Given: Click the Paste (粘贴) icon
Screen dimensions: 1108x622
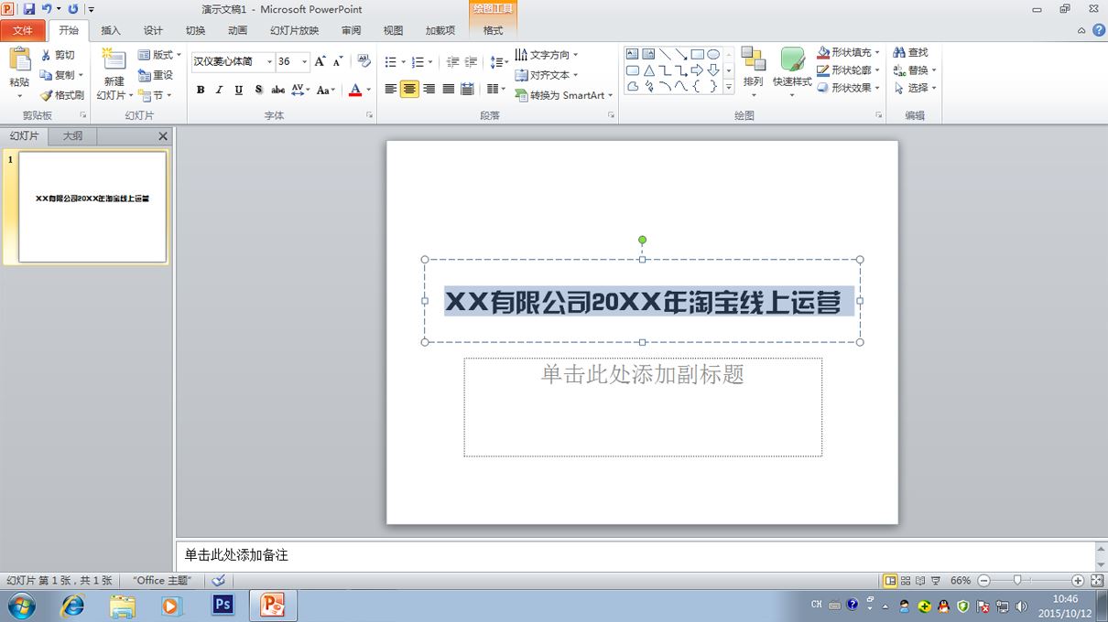Looking at the screenshot, I should tap(19, 60).
